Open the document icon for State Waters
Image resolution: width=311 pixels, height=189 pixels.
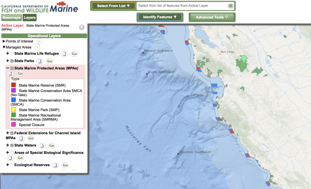pos(42,146)
